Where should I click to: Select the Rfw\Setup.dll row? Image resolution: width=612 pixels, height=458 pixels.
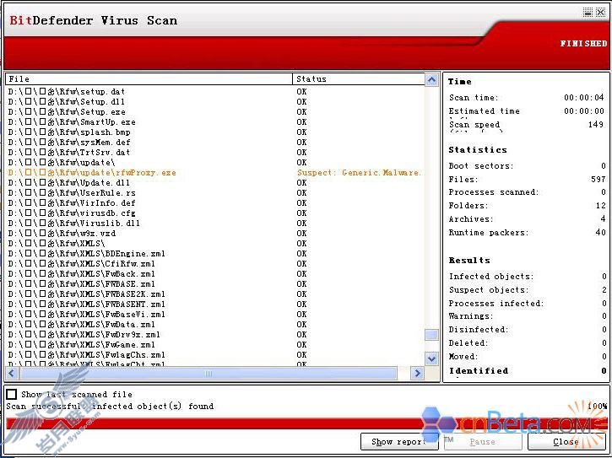[x=215, y=101]
